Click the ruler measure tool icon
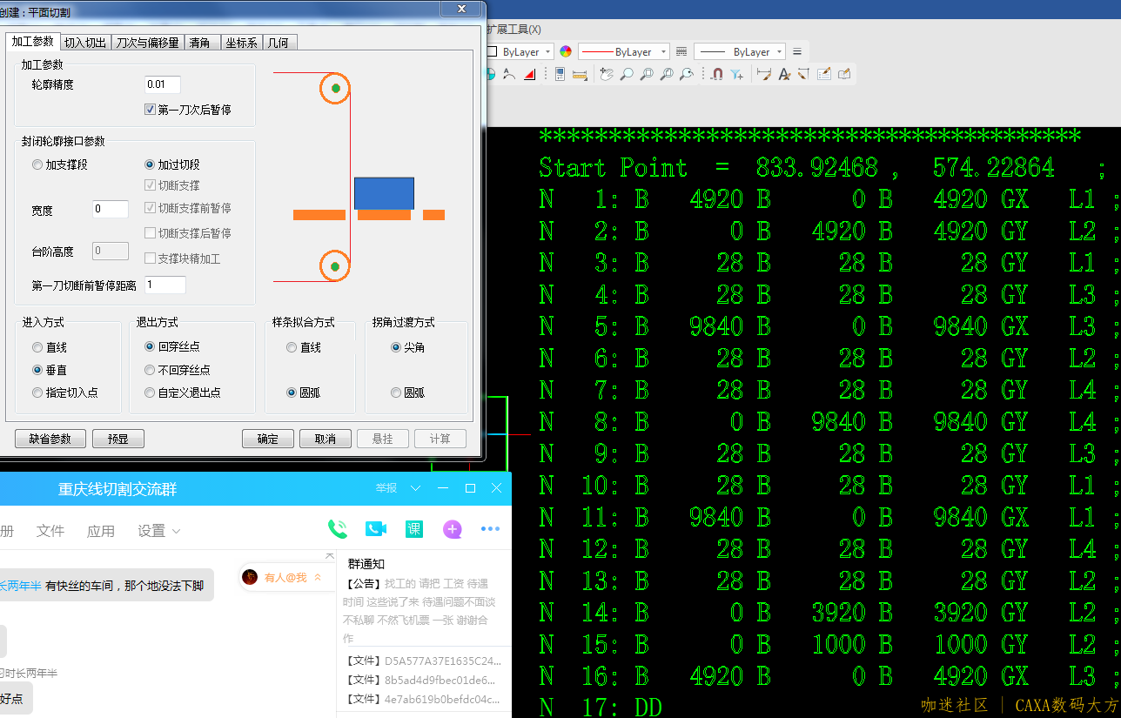The height and width of the screenshot is (718, 1121). pos(581,75)
